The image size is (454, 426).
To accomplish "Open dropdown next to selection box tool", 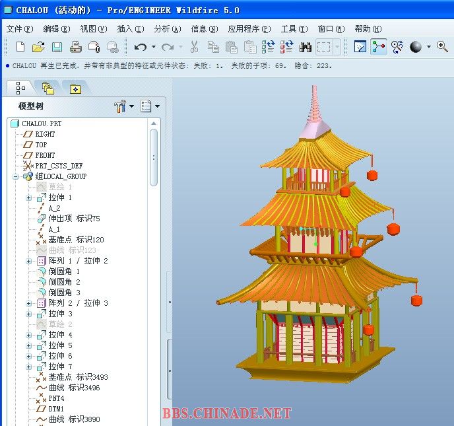I will click(337, 47).
